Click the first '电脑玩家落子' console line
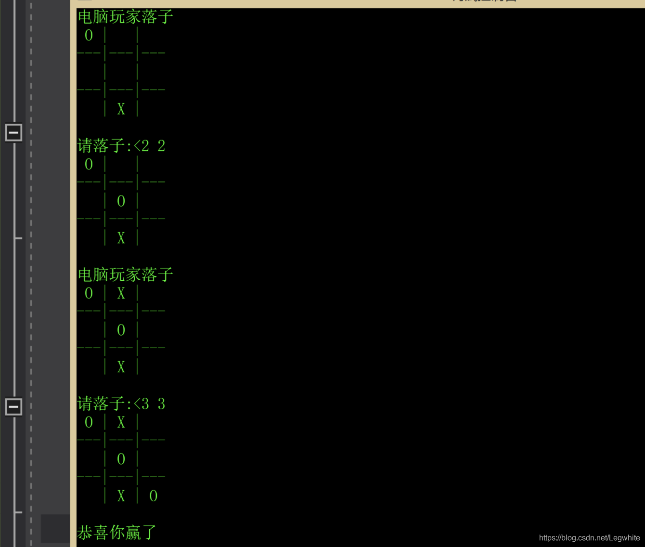This screenshot has height=547, width=645. 125,17
